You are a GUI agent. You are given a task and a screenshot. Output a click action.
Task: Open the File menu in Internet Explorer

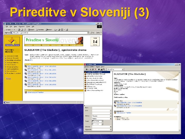[7, 27]
